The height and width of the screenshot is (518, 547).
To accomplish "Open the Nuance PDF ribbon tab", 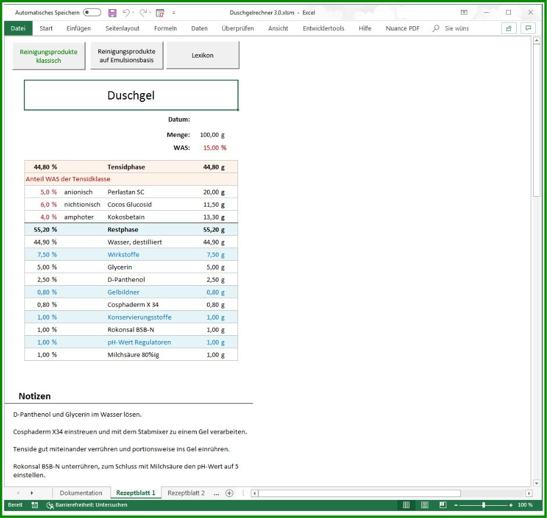I will point(403,29).
